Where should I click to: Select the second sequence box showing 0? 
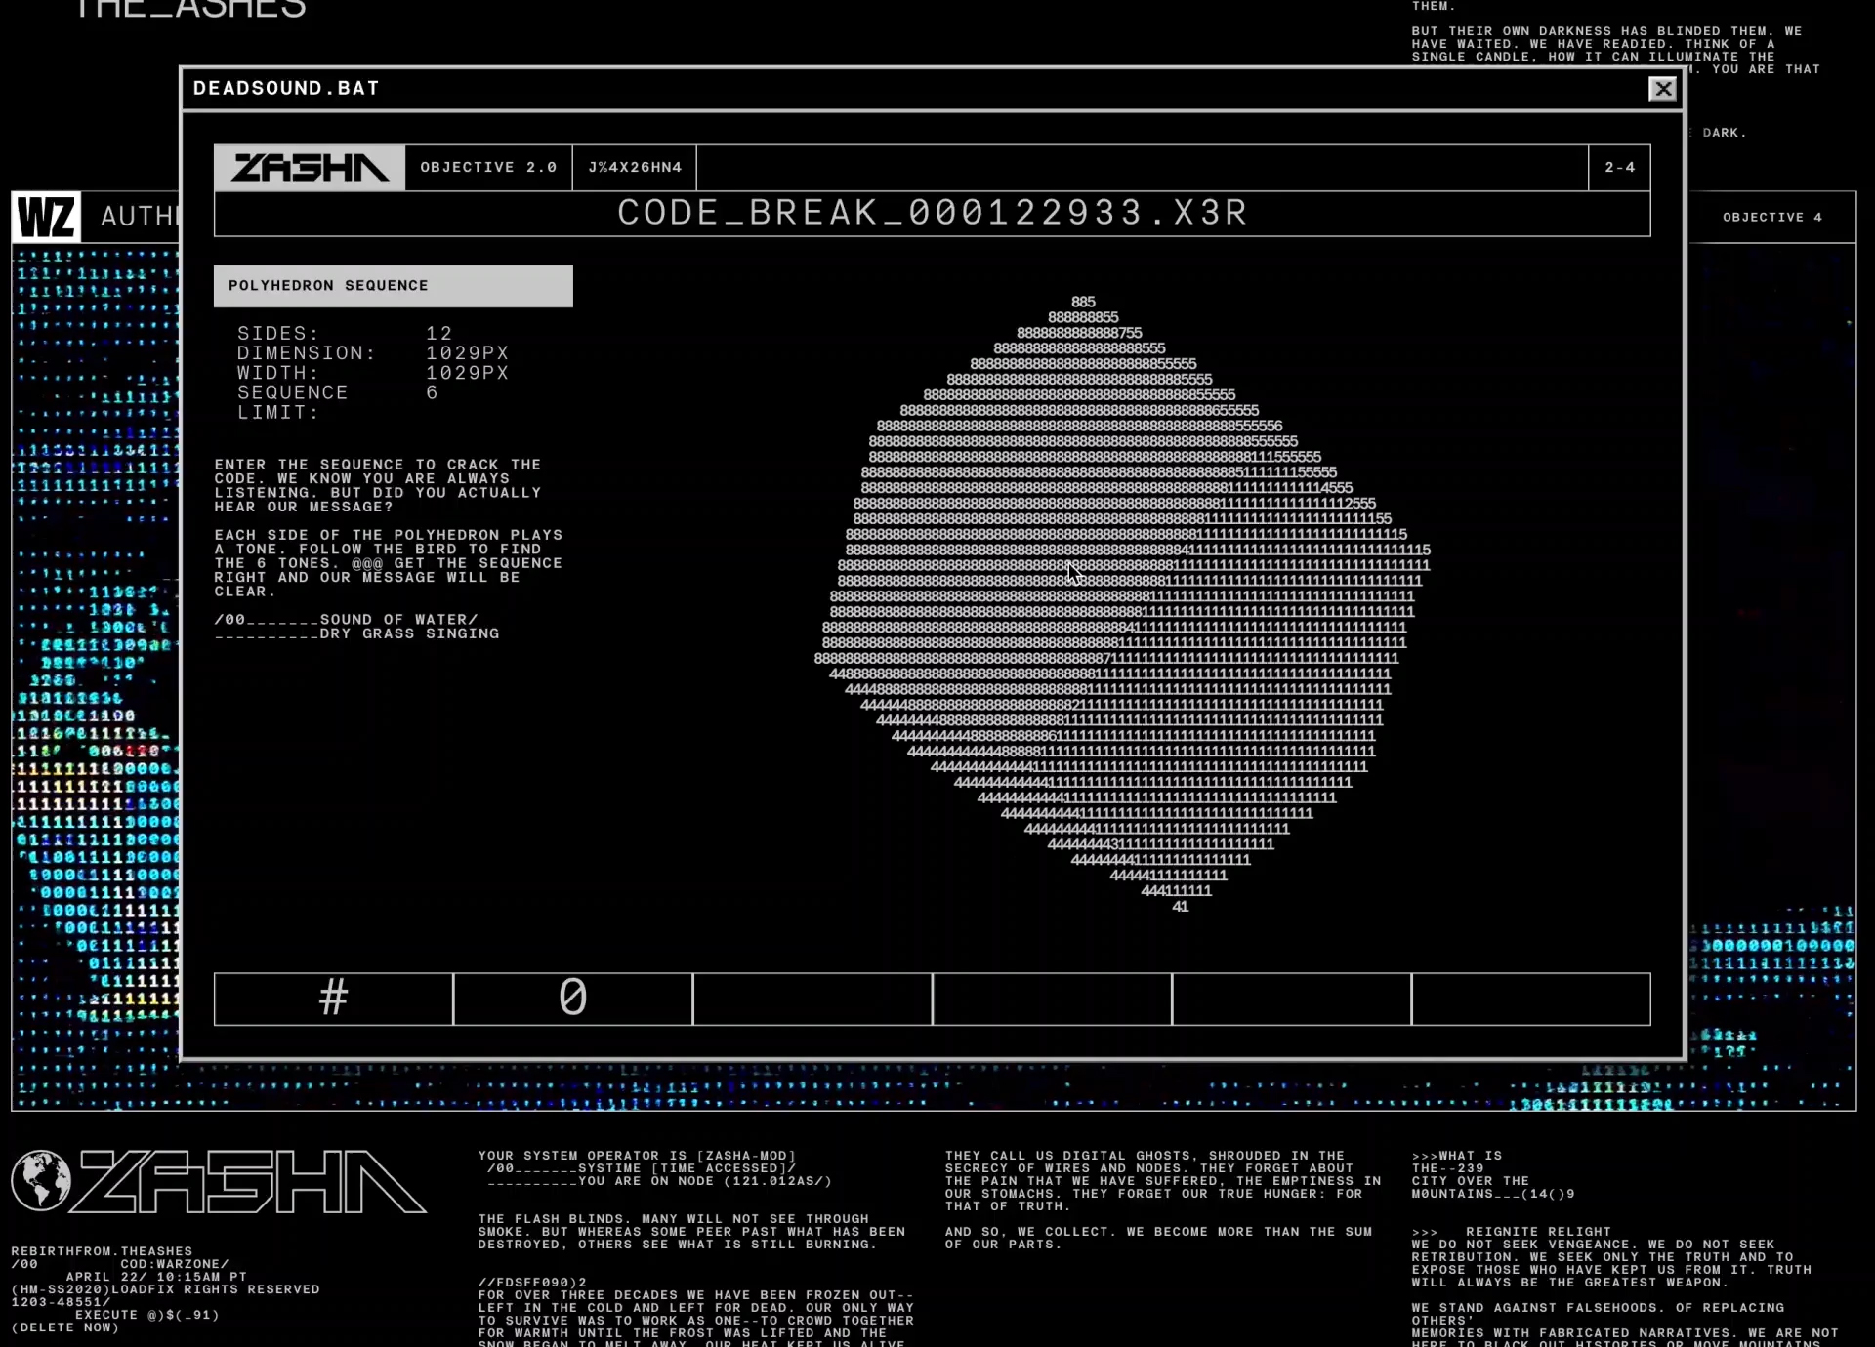coord(573,999)
